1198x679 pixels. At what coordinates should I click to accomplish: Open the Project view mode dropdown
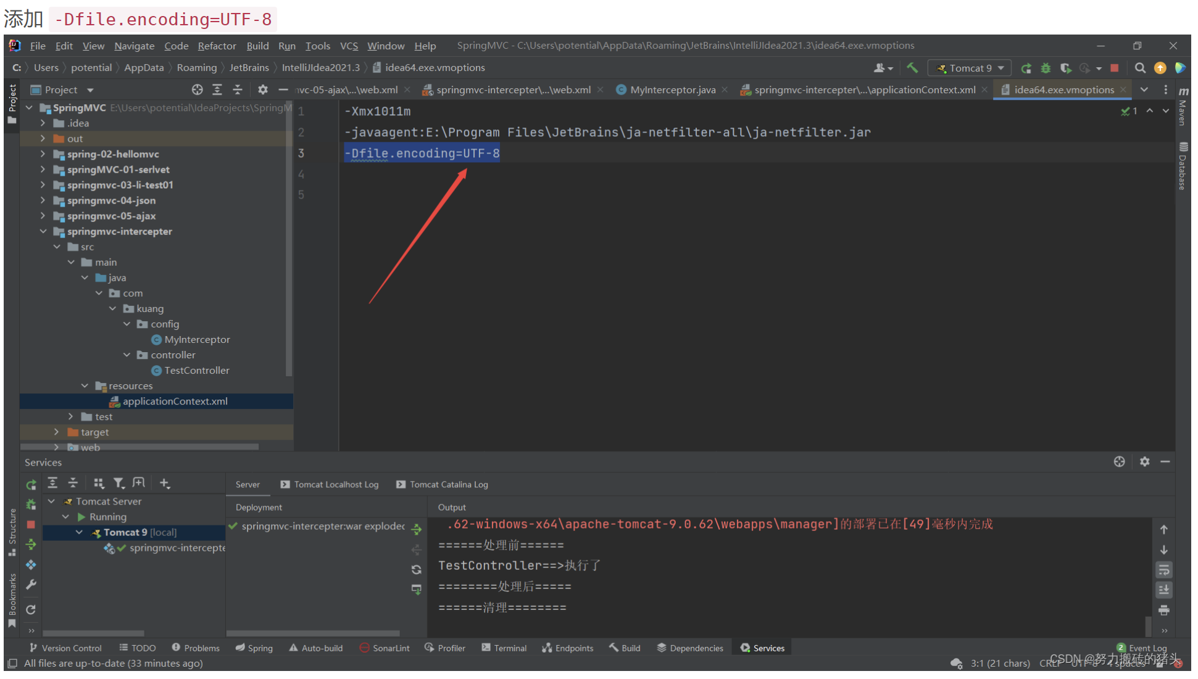[90, 90]
